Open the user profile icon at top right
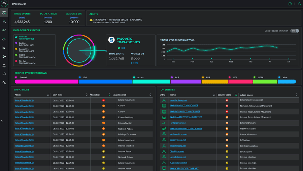The height and width of the screenshot is (171, 303). click(299, 4)
